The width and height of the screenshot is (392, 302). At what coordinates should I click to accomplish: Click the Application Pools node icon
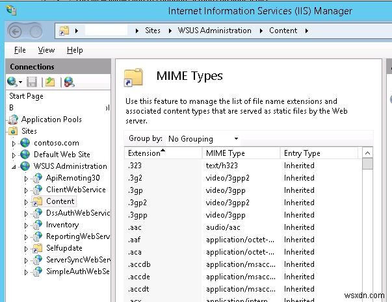coord(13,120)
